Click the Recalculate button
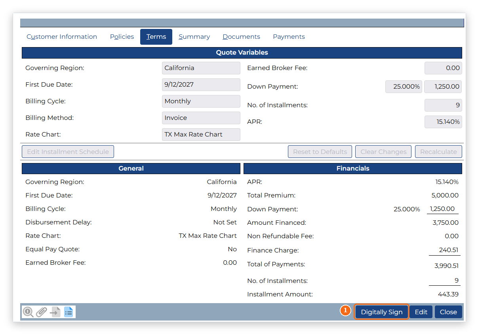Screen dimensions: 478x334 point(438,152)
